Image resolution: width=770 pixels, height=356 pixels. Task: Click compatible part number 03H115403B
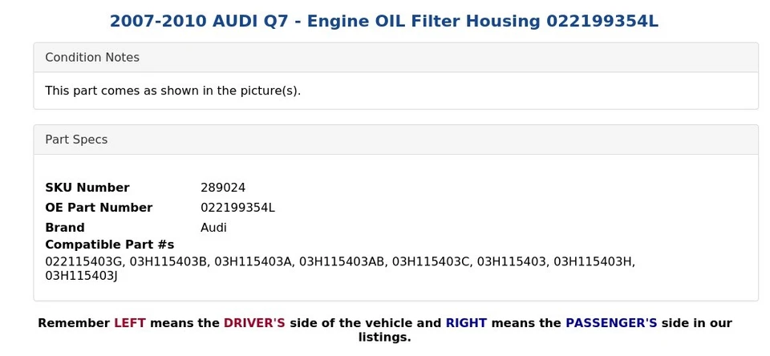(168, 262)
